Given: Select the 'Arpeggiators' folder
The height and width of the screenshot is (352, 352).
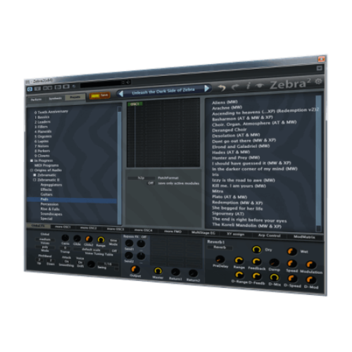Looking at the screenshot, I should point(51,185).
